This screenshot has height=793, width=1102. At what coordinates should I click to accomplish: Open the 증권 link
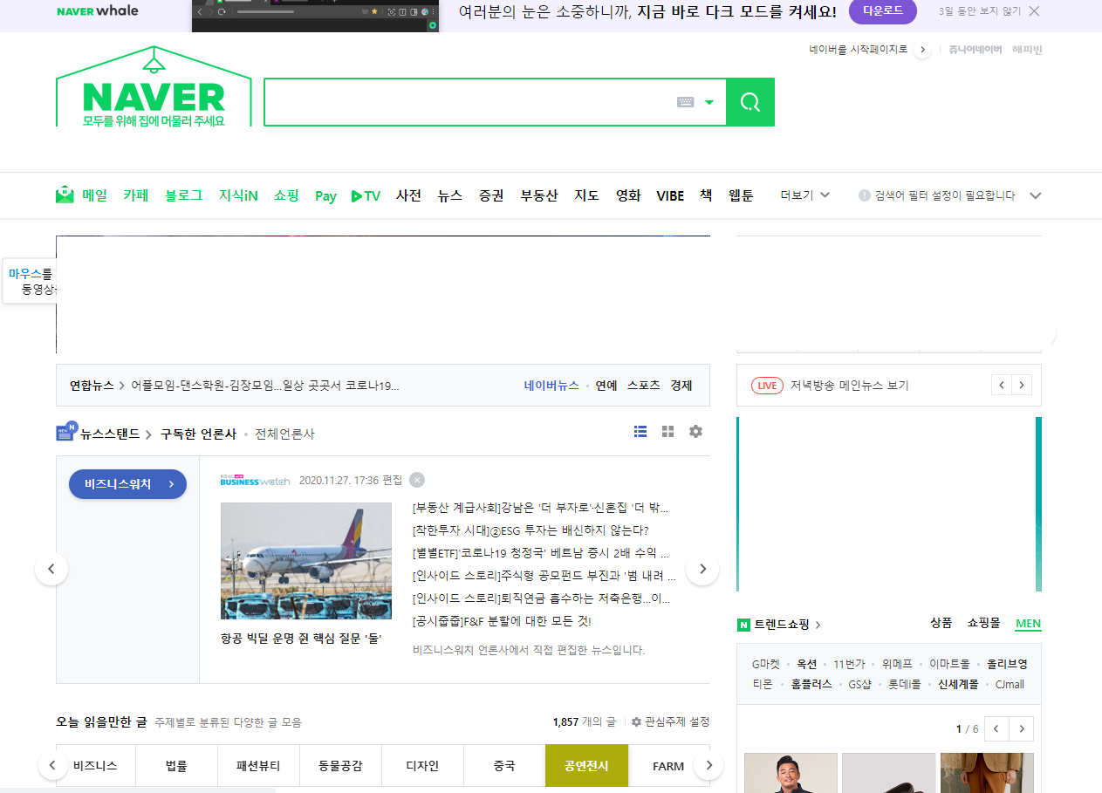tap(491, 195)
